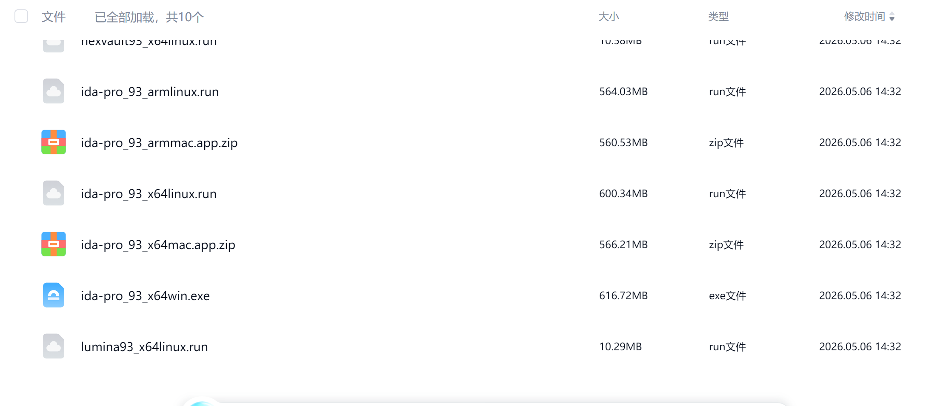The width and height of the screenshot is (926, 406).
Task: Open ida-pro_93_x64win.exe file name
Action: pyautogui.click(x=145, y=296)
